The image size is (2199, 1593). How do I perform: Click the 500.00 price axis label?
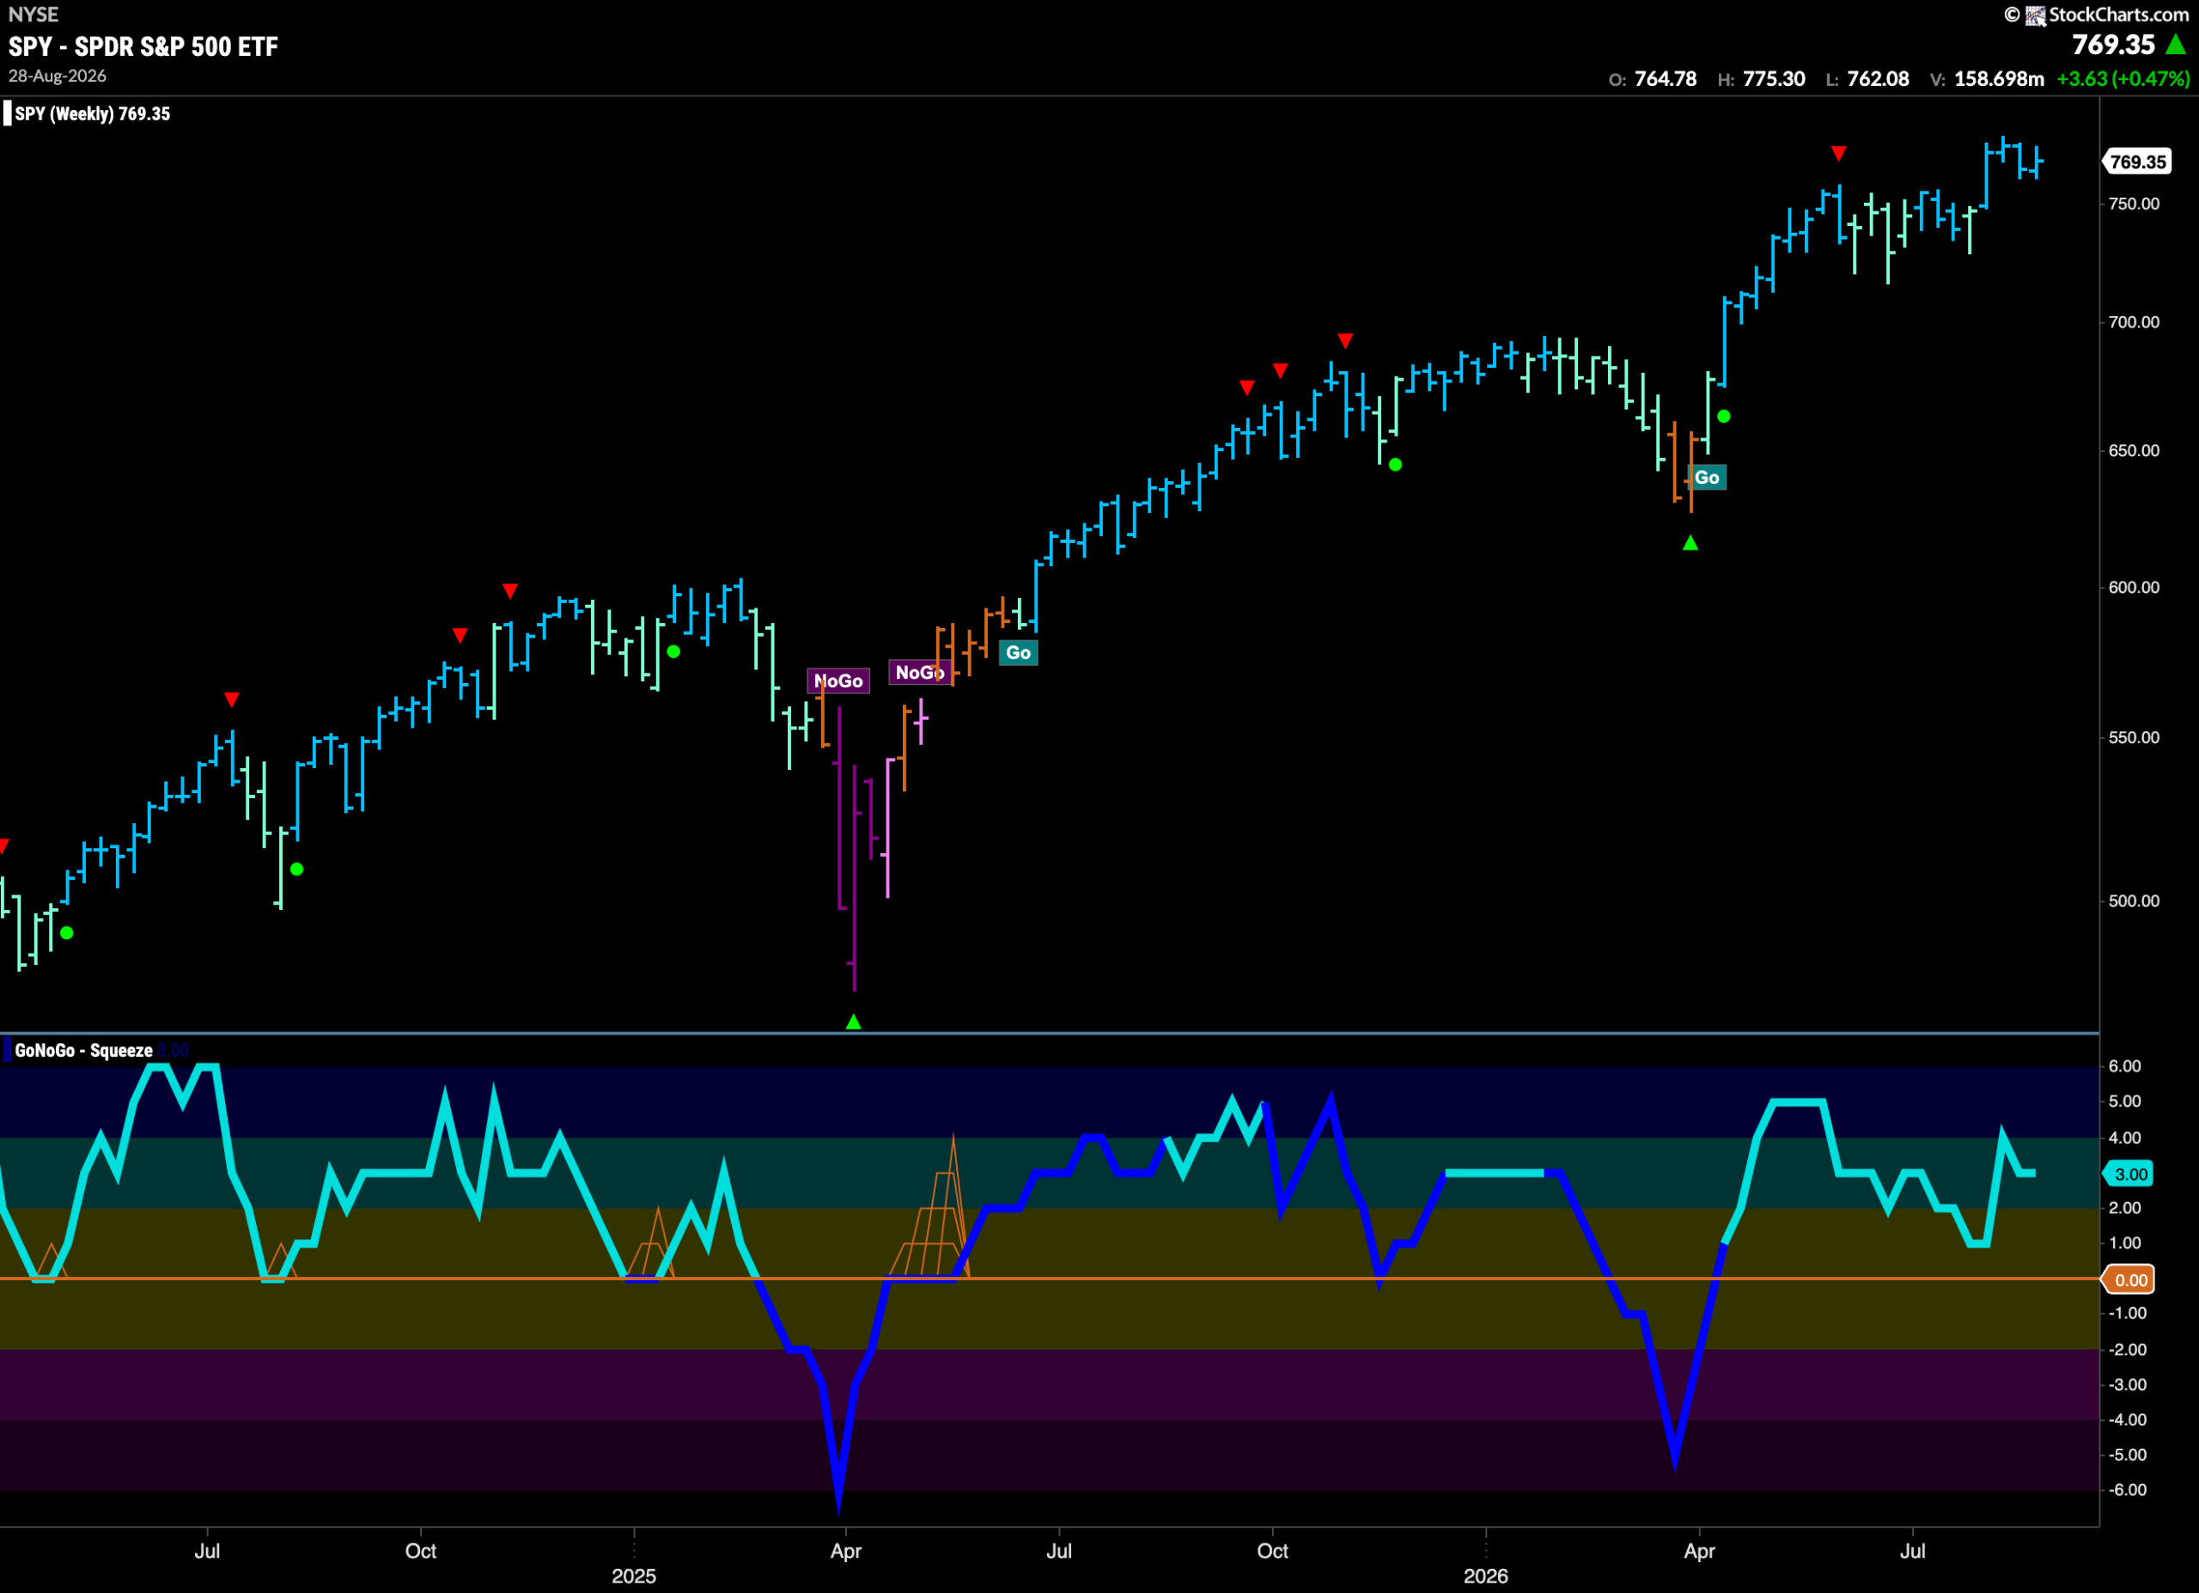pos(2134,900)
